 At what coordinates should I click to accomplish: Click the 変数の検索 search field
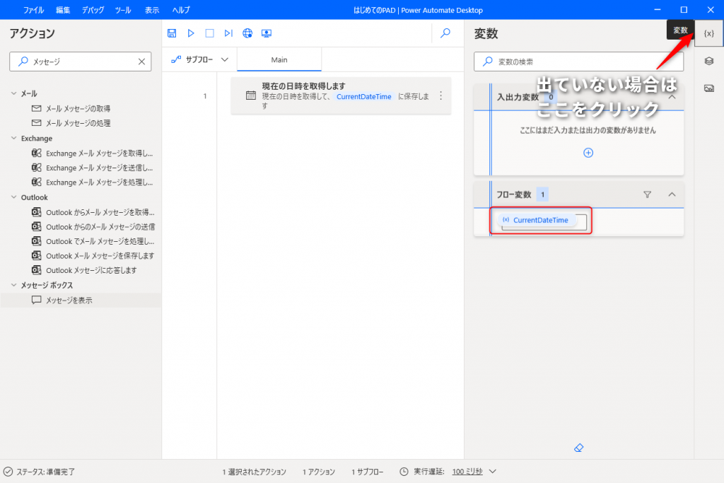point(578,62)
